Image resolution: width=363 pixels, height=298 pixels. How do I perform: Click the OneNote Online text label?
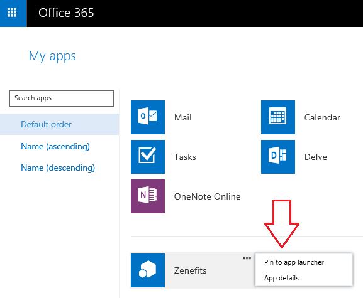207,196
